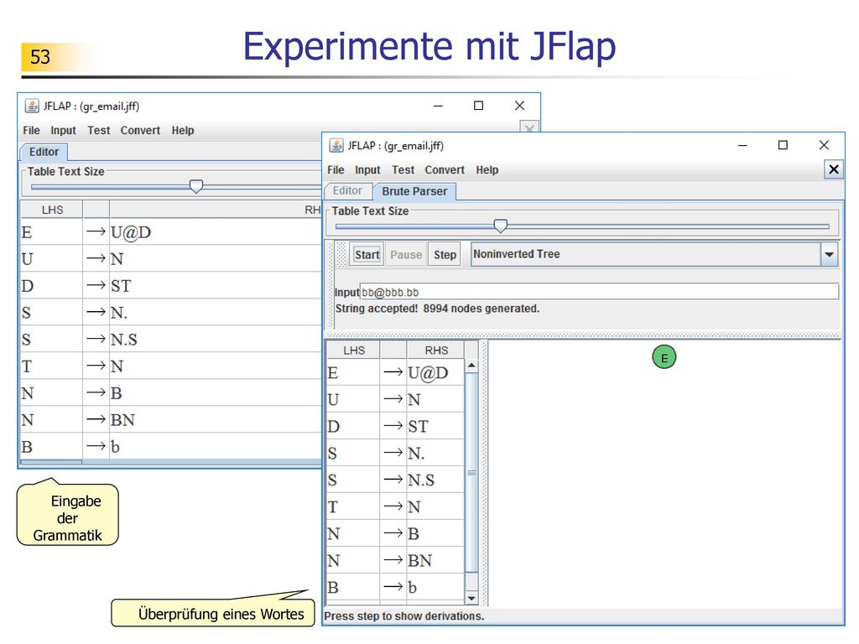Image resolution: width=859 pixels, height=644 pixels.
Task: Open Convert menu in back JFLAP window
Action: (x=140, y=131)
